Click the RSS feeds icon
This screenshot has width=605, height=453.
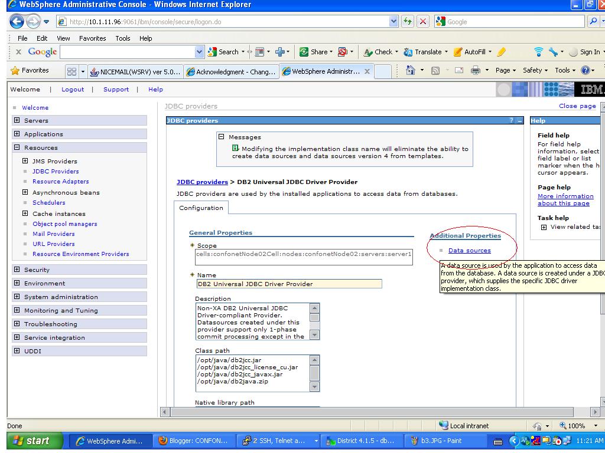click(x=435, y=71)
